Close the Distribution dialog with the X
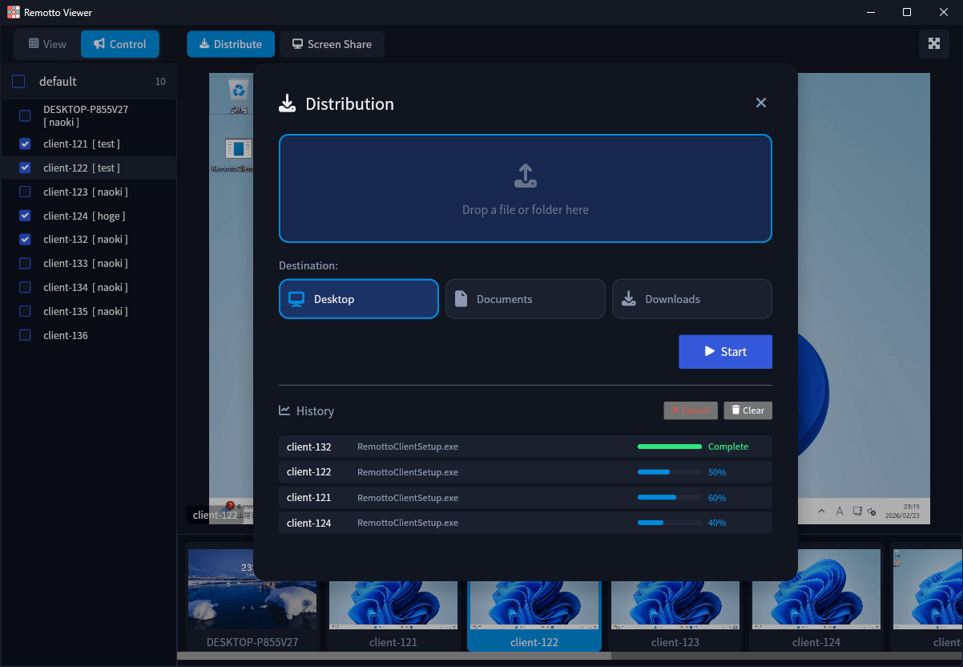This screenshot has height=667, width=963. click(x=761, y=103)
